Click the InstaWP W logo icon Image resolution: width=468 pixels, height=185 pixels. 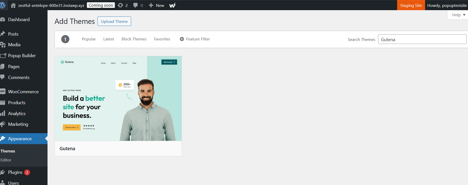[x=173, y=5]
